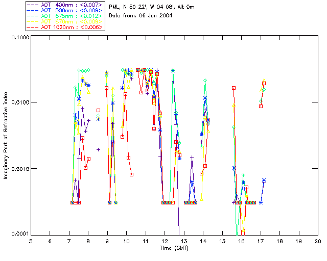
Task: Click the AOT 400nm legend entry
Action: point(65,5)
